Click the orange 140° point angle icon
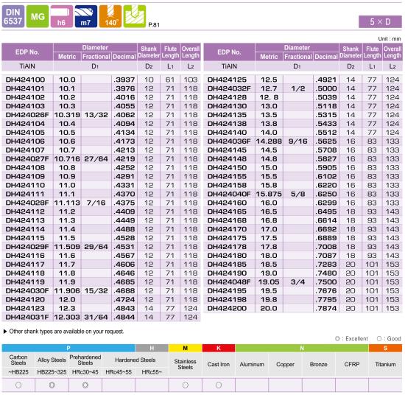 click(x=110, y=16)
